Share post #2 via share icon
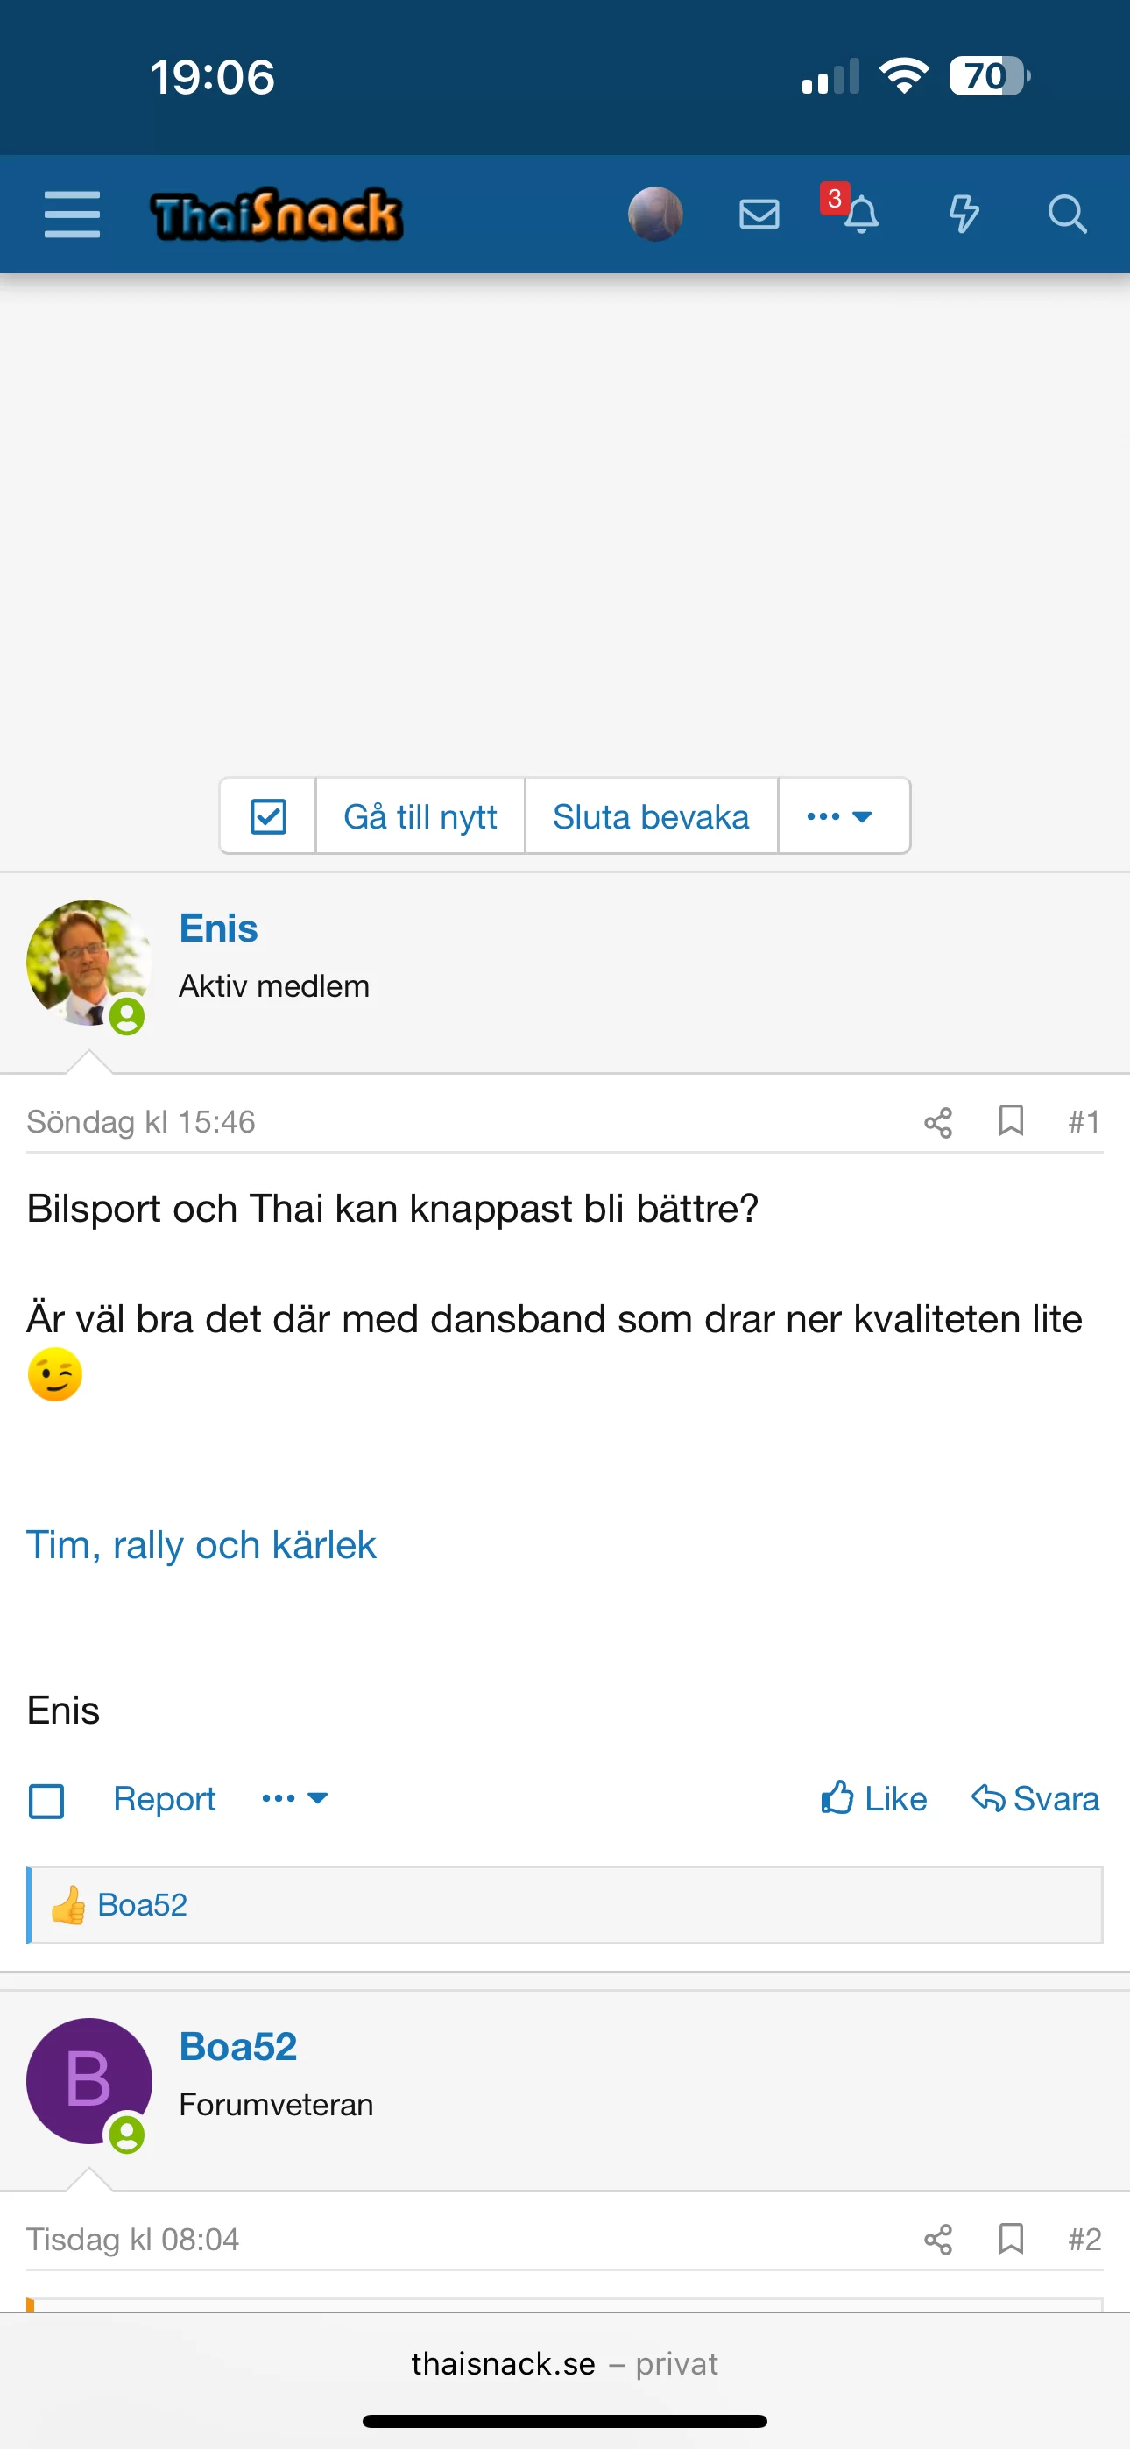This screenshot has width=1130, height=2449. 938,2240
